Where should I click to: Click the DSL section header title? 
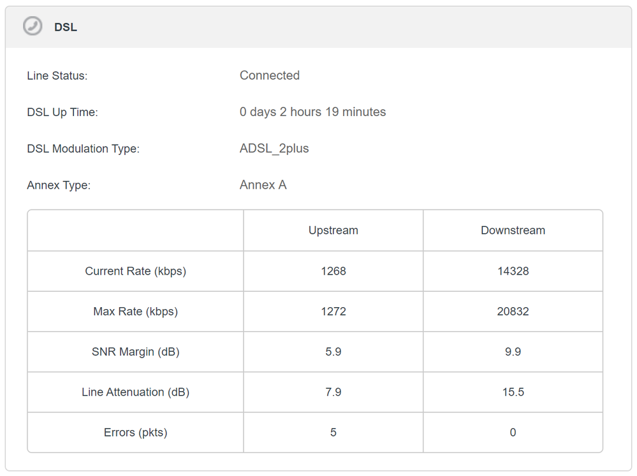point(66,27)
